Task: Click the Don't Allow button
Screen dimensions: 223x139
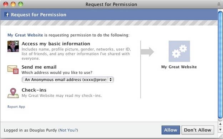Action: 198,130
